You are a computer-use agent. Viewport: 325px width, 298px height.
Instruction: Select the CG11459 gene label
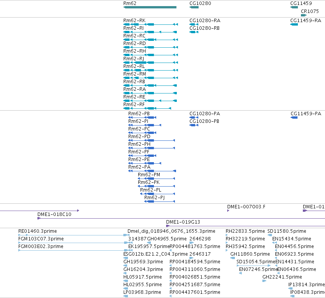pos(301,3)
